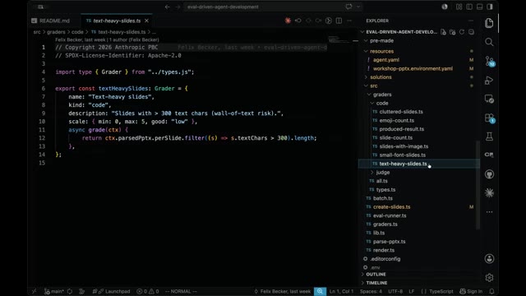This screenshot has height=296, width=526.
Task: Click the graders breadcrumb
Action: (56, 32)
